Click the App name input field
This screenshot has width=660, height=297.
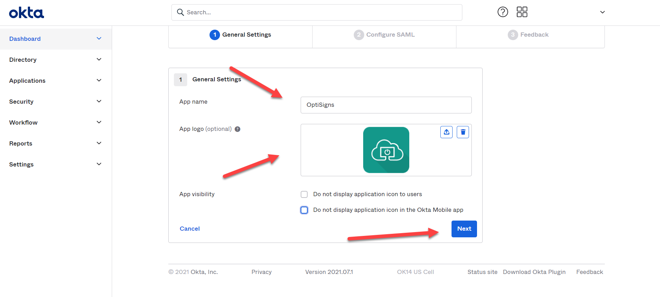386,105
